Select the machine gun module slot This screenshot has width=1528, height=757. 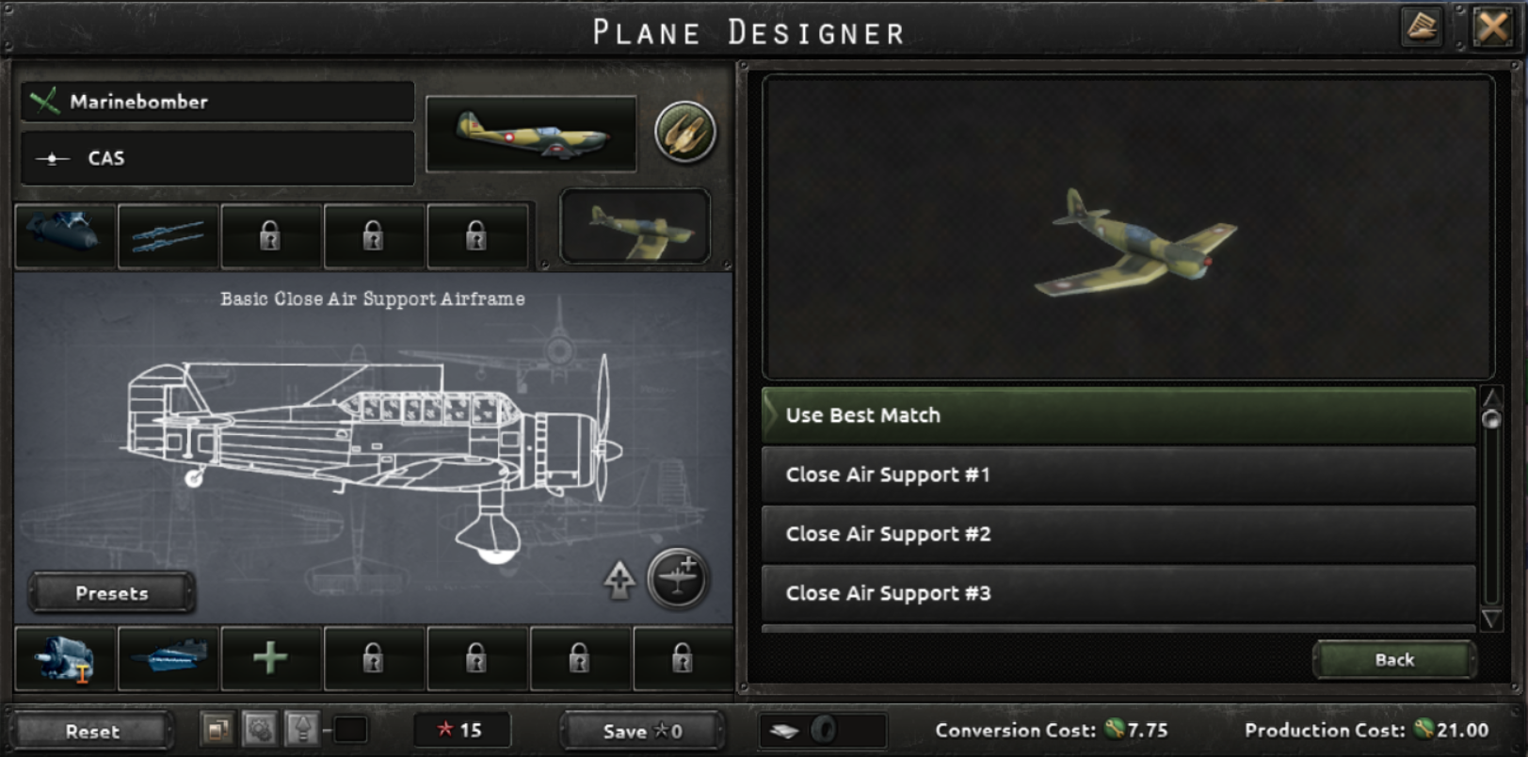point(169,235)
